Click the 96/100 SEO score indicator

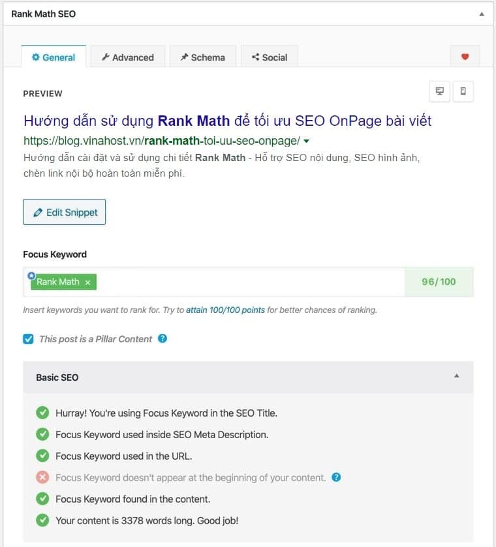coord(439,282)
